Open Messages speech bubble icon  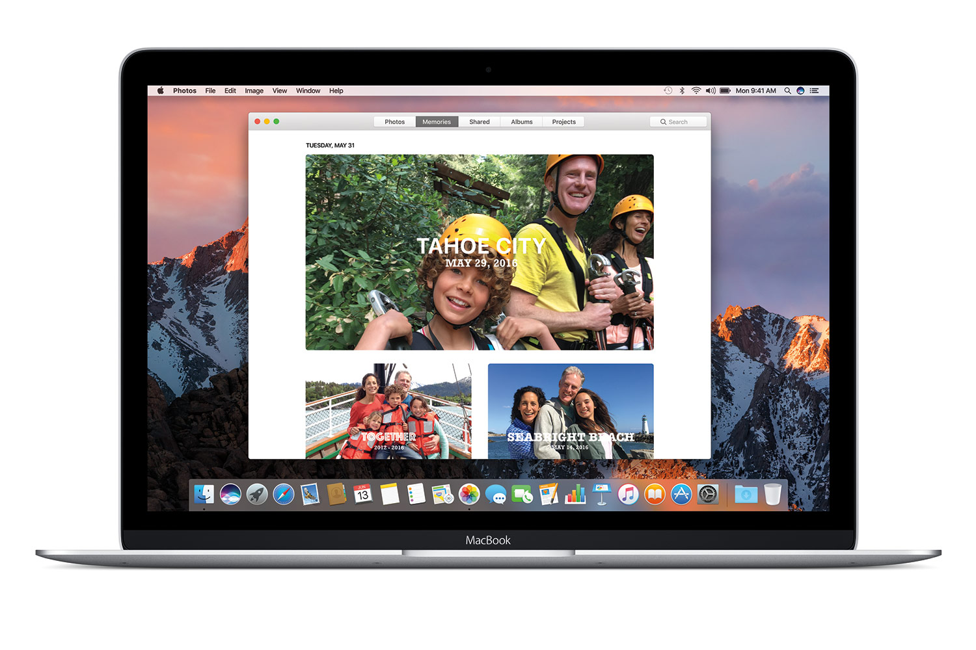496,495
